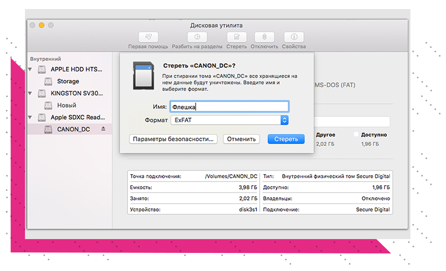
Task: Click the Unmount (Отключить) toolbar icon
Action: tap(264, 37)
